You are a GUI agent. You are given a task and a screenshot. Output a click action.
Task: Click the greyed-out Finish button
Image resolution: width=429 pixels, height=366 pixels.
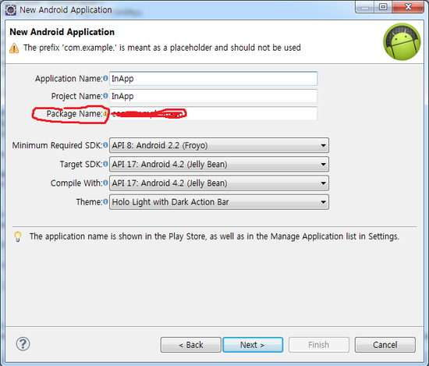(319, 345)
